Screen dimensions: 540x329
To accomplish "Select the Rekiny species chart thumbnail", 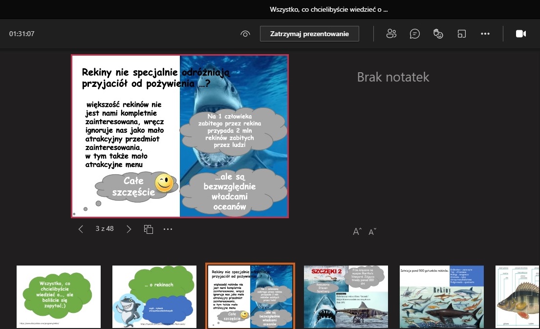I will pyautogui.click(x=441, y=296).
